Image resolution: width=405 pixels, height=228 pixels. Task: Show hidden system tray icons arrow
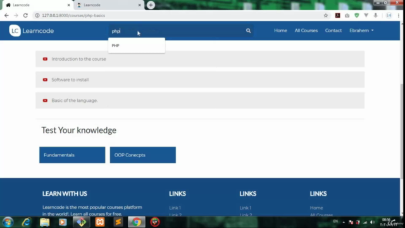[344, 222]
